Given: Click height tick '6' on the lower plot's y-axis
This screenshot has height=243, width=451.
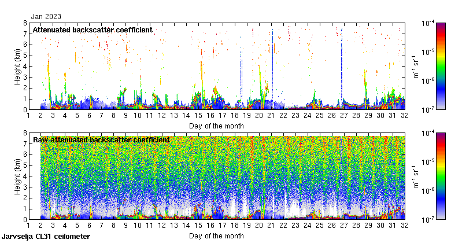Looking at the screenshot, I should coord(25,154).
